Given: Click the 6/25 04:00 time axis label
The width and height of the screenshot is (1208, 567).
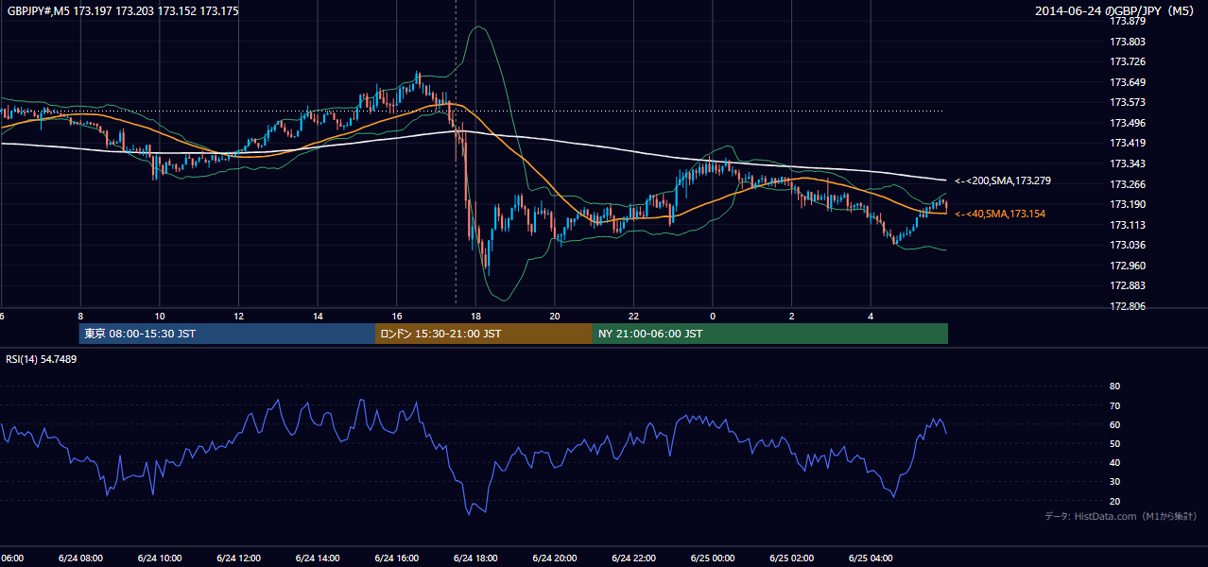Looking at the screenshot, I should [x=870, y=558].
